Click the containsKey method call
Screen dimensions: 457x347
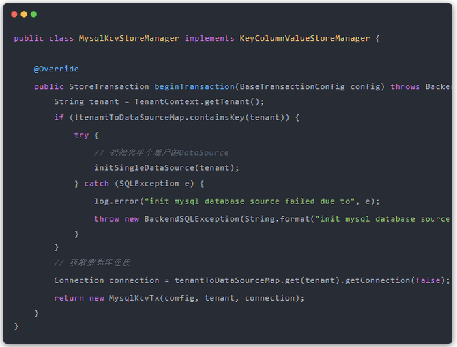pos(222,118)
